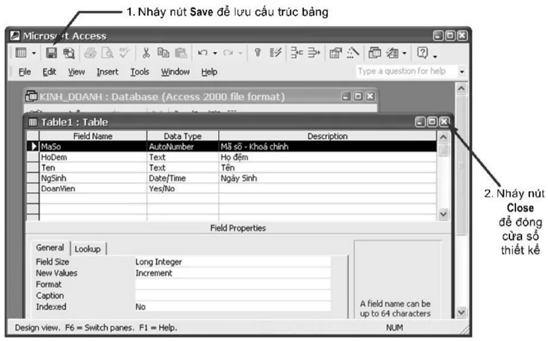Switch to the Lookup properties tab

pyautogui.click(x=87, y=249)
